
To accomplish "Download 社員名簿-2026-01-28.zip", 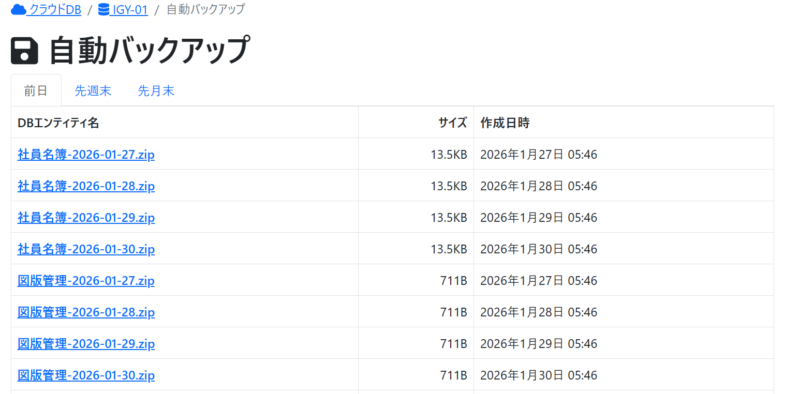I will tap(86, 186).
